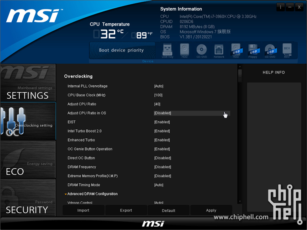Click the Import button

(83, 210)
